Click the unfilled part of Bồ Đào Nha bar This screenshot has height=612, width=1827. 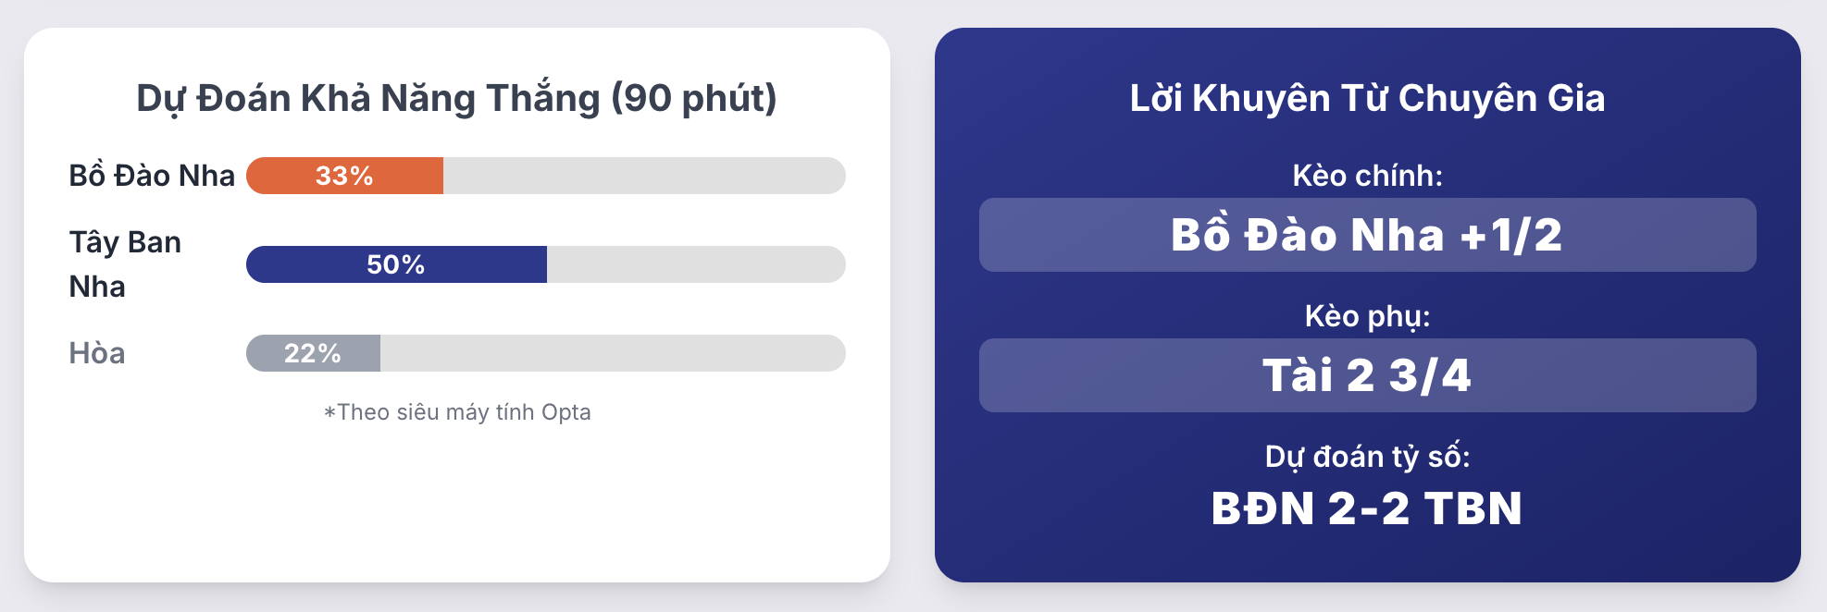tap(644, 176)
